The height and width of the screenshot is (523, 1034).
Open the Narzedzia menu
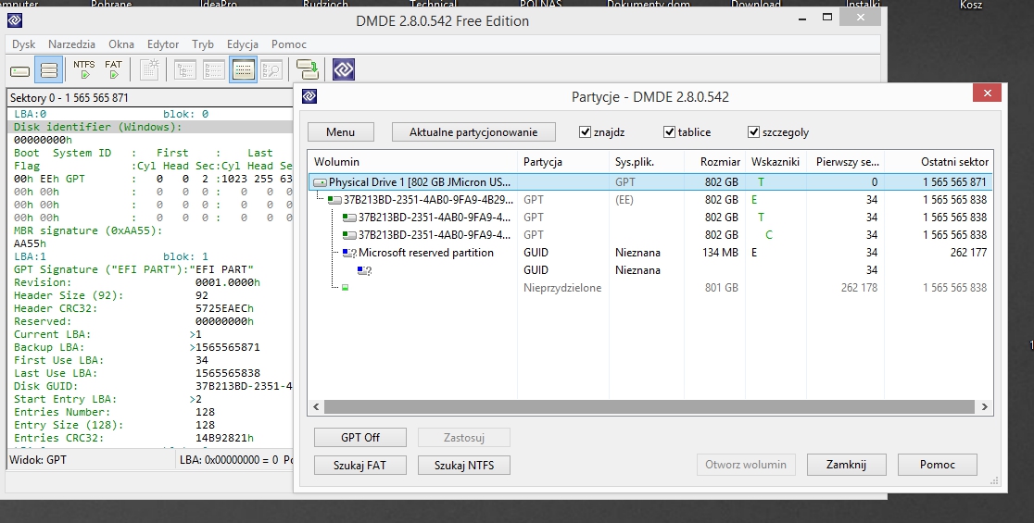click(x=71, y=44)
